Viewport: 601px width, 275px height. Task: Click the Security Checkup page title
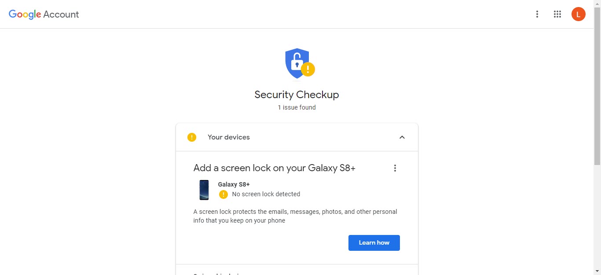tap(297, 95)
